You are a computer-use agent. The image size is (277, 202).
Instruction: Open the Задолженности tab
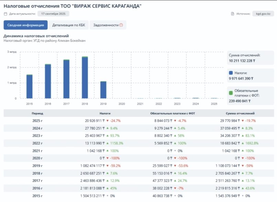pyautogui.click(x=108, y=25)
